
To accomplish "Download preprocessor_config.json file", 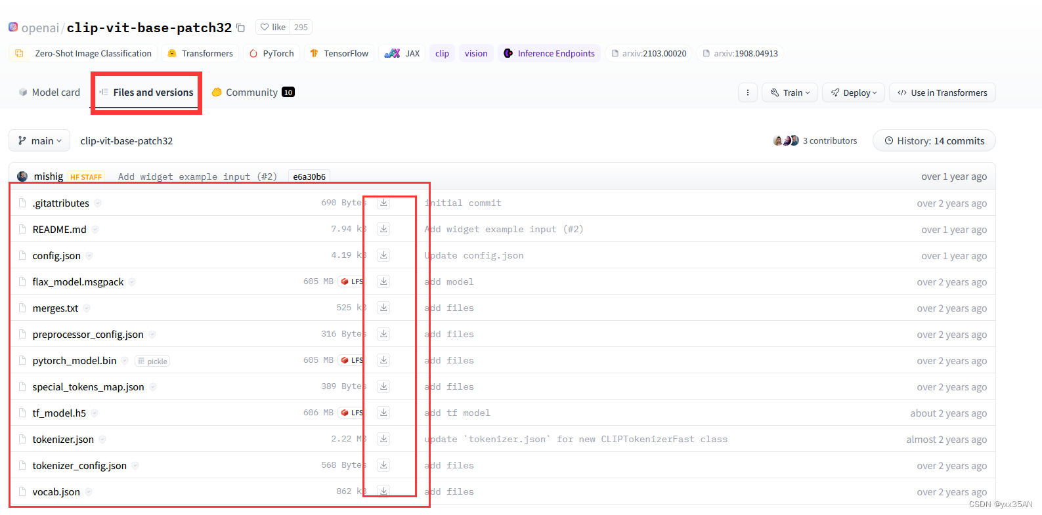I will pos(383,334).
